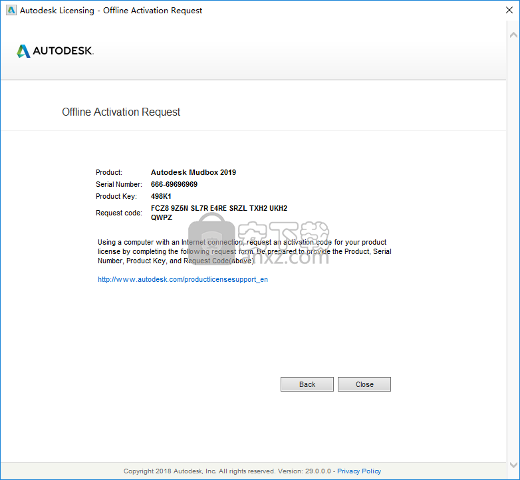Click the Product label

click(109, 172)
